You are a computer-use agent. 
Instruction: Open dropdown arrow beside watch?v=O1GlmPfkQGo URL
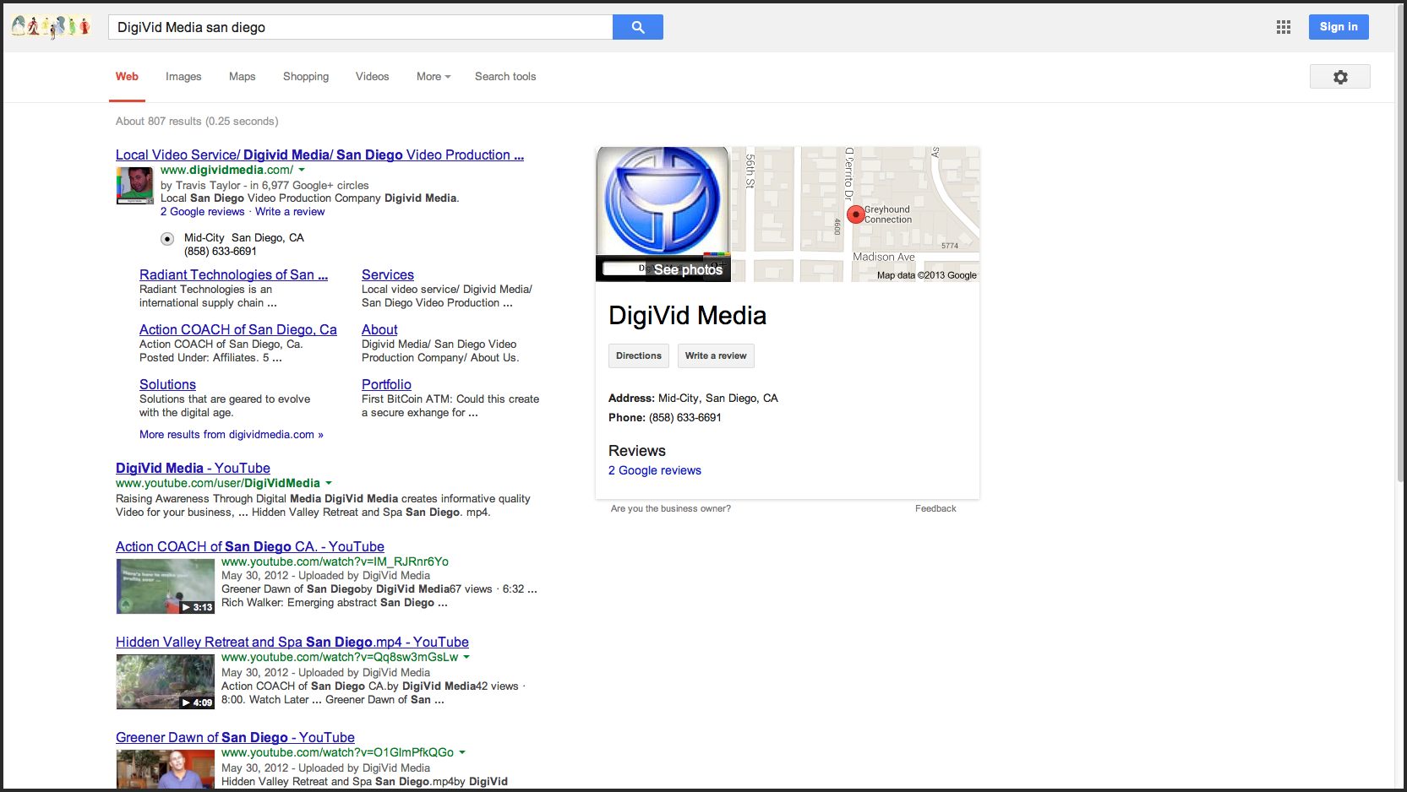point(462,753)
